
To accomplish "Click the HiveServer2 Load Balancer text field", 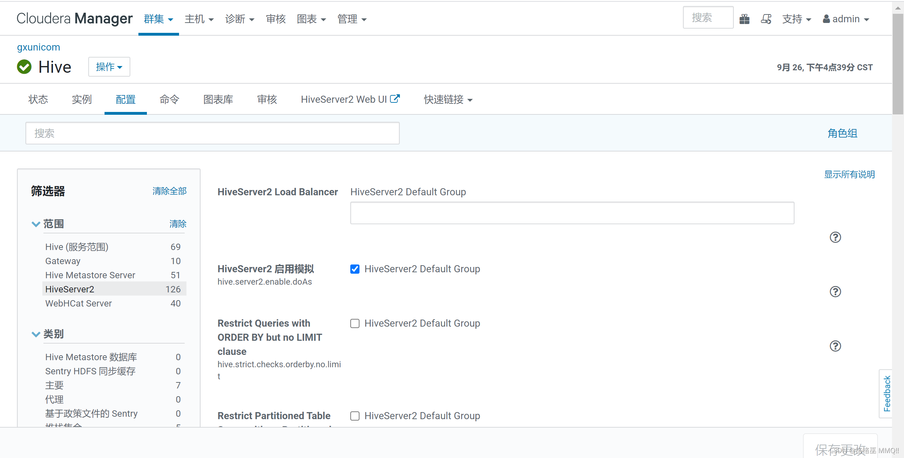I will (572, 213).
